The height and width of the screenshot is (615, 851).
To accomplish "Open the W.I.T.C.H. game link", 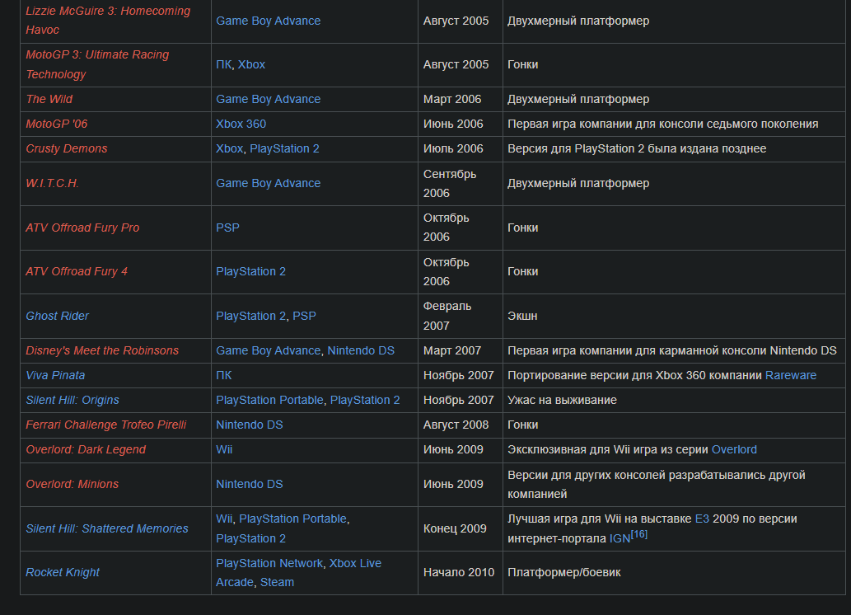I will tap(52, 183).
